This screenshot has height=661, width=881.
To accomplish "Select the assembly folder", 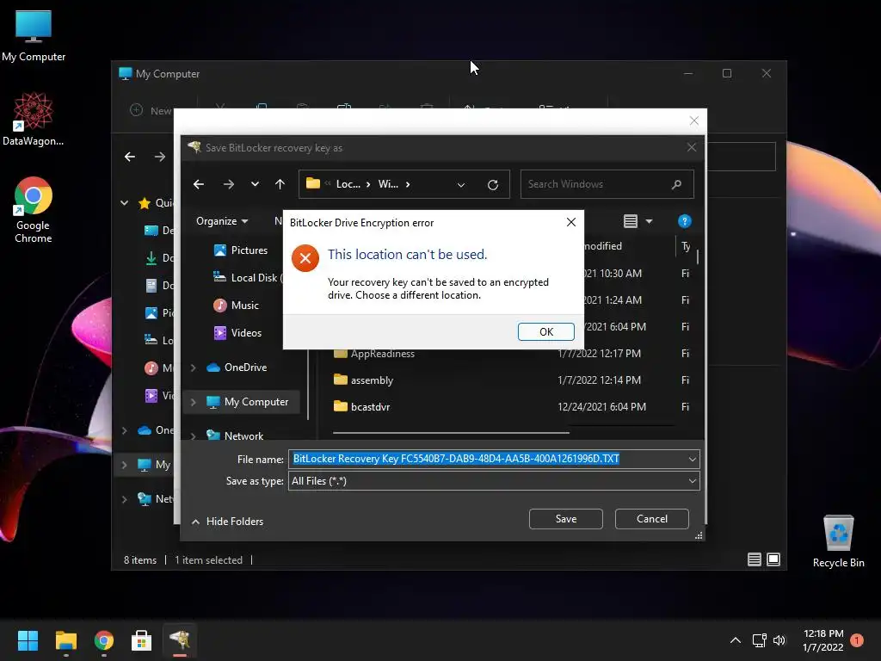I will [x=363, y=380].
